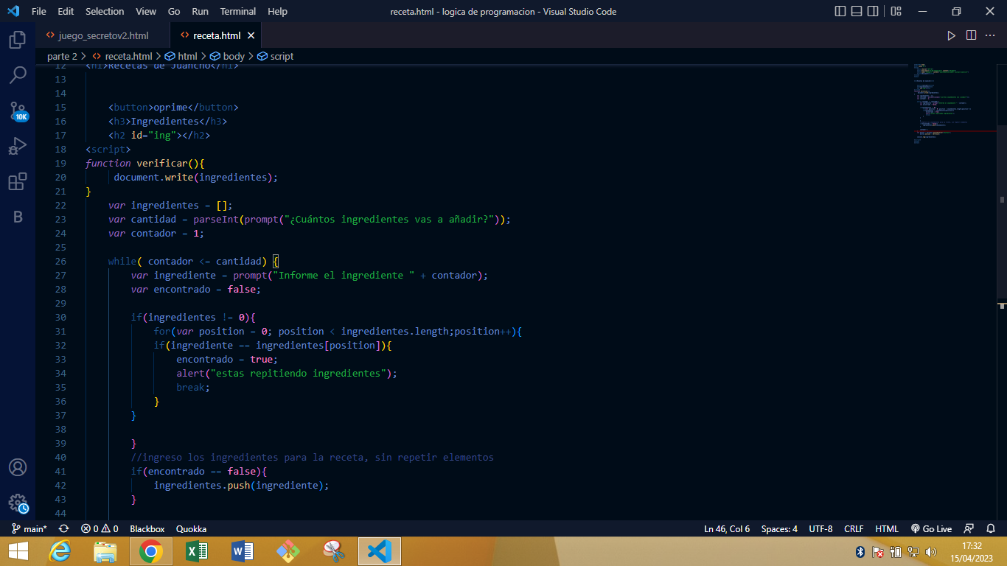1007x566 pixels.
Task: Click Quokka in the status bar
Action: coord(191,528)
